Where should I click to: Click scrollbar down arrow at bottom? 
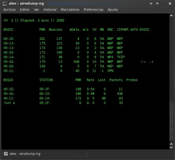171,147
